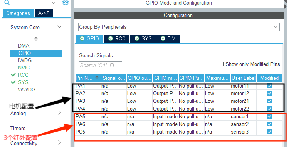
Task: Click the motor12 user label cell
Action: click(244, 94)
